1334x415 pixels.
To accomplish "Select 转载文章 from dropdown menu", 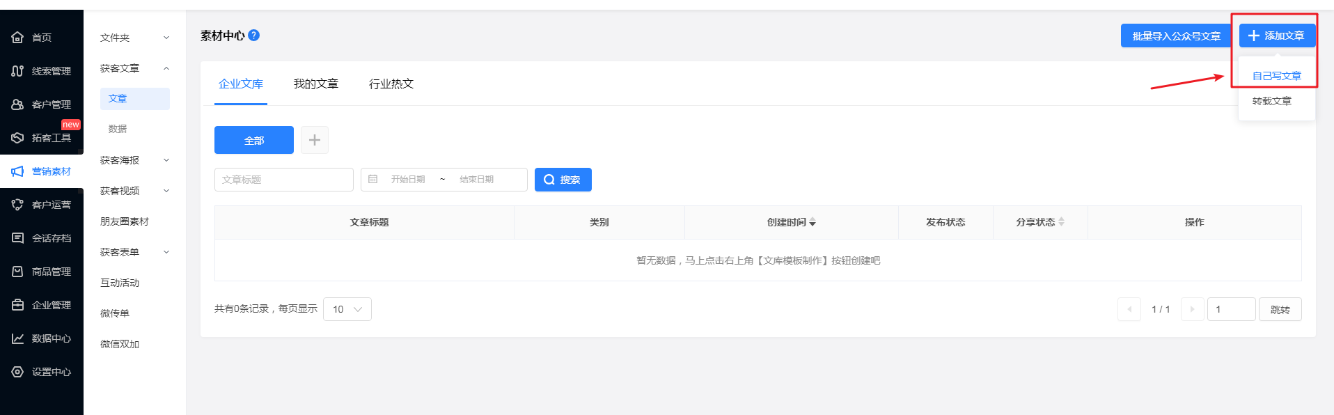I will [x=1272, y=101].
